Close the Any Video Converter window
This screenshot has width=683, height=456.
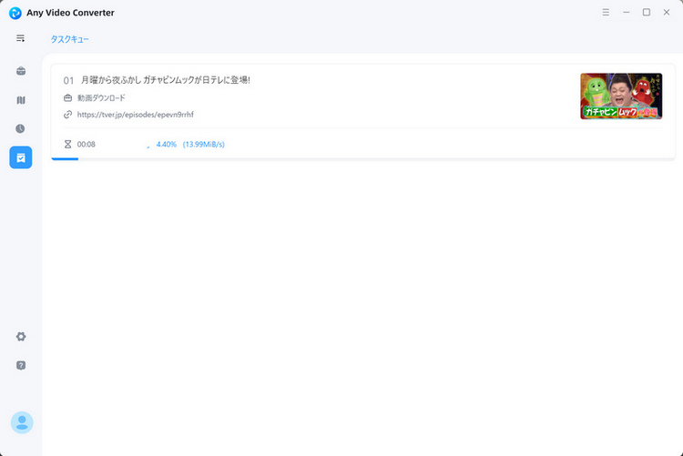667,12
